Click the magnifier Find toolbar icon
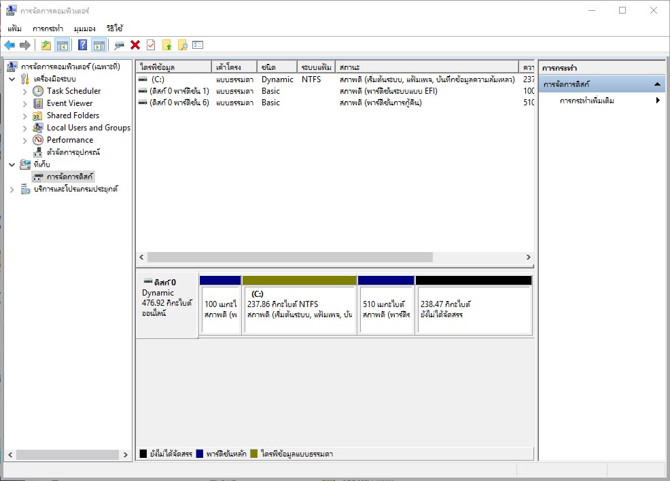This screenshot has height=481, width=670. [x=183, y=45]
